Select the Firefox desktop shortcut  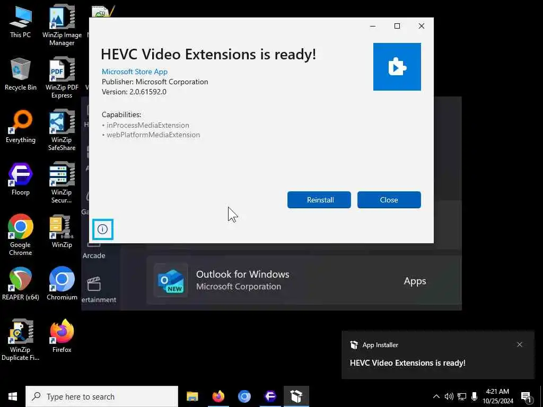pyautogui.click(x=62, y=336)
